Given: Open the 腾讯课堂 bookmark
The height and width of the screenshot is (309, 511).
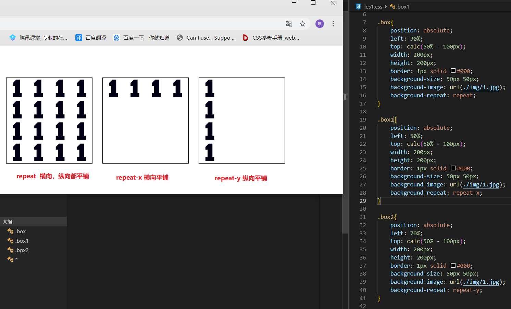Looking at the screenshot, I should pos(38,38).
